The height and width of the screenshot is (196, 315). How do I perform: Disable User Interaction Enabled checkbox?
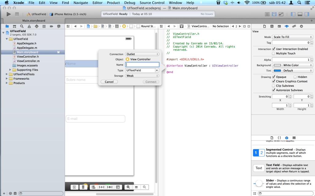[273, 49]
